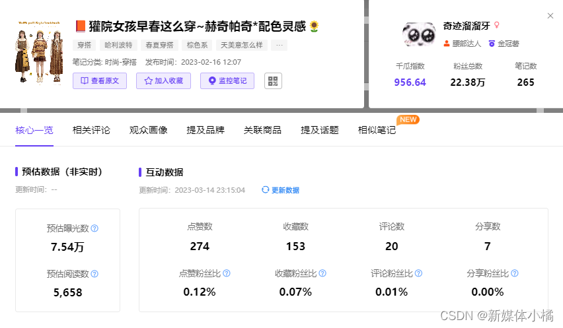563x328 pixels.
Task: Click the 天美意怎么样 tag
Action: 242,45
